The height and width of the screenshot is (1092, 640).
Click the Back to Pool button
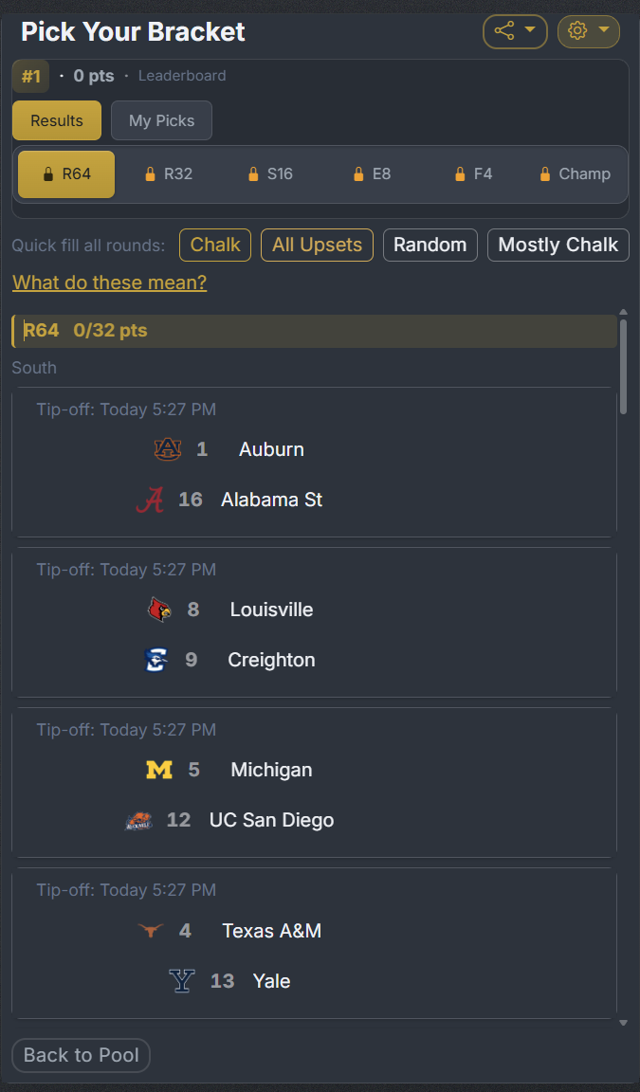pos(81,1055)
